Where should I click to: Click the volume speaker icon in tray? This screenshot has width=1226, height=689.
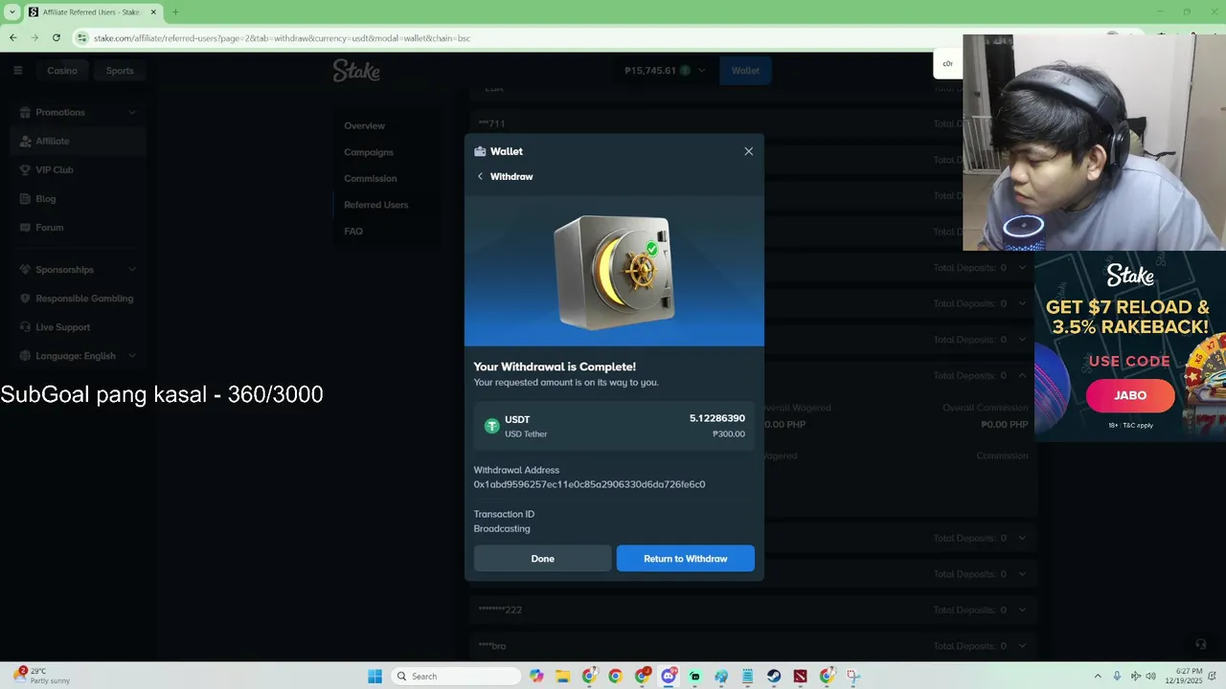click(x=1150, y=676)
